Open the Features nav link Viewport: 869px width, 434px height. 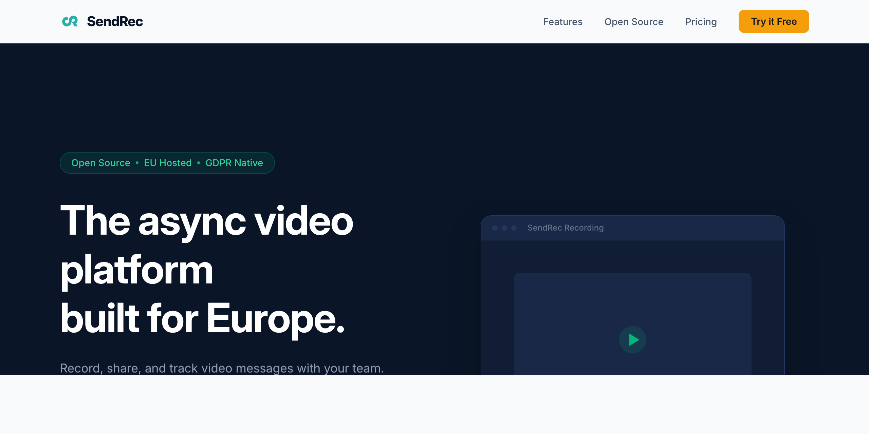tap(562, 22)
